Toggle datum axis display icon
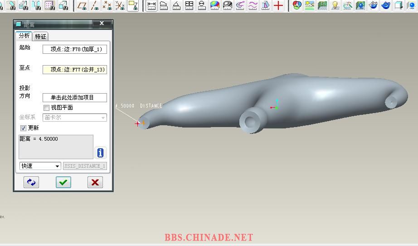Viewport: 418px width, 246px height. point(95,5)
